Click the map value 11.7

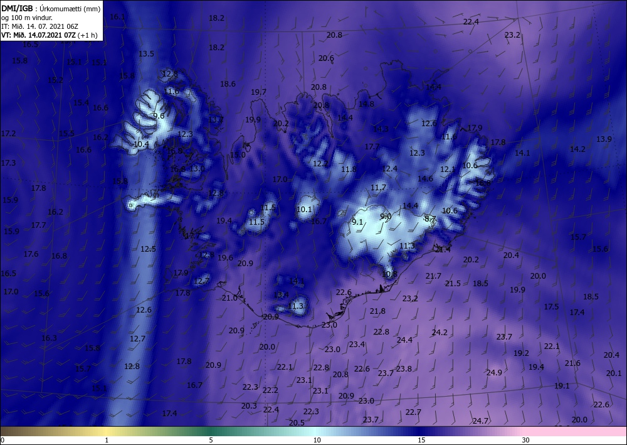pyautogui.click(x=378, y=187)
